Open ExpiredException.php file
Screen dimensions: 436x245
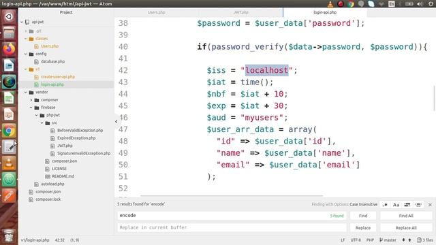(x=76, y=138)
